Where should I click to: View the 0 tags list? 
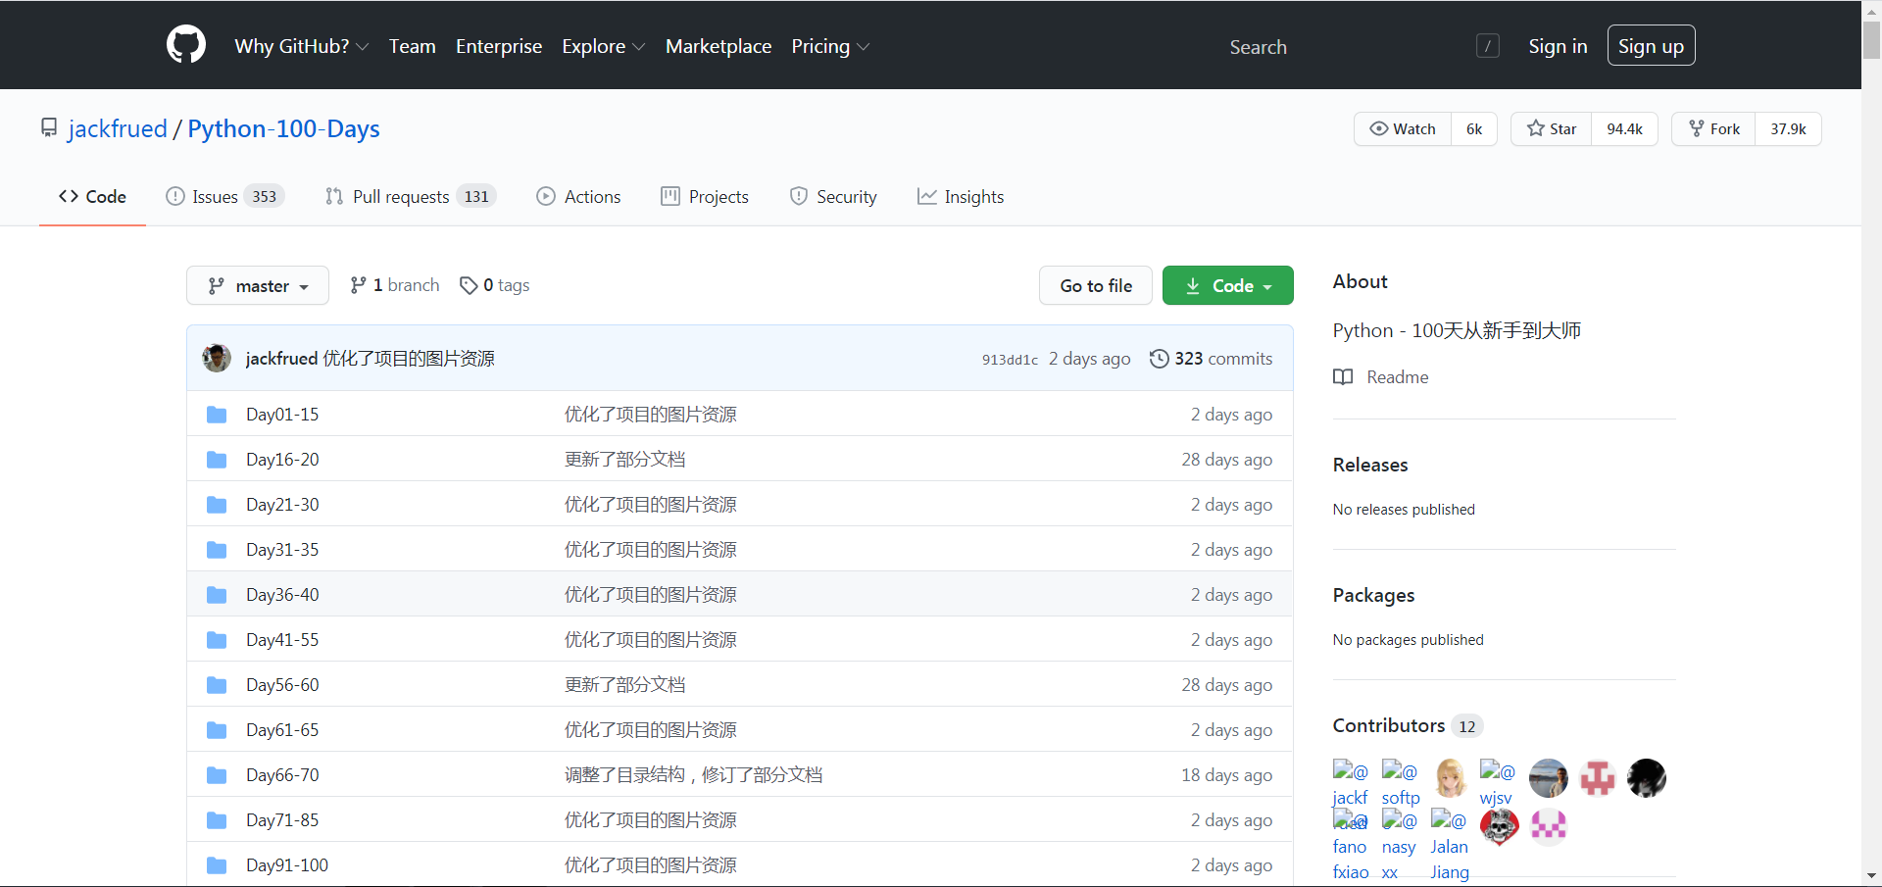495,285
